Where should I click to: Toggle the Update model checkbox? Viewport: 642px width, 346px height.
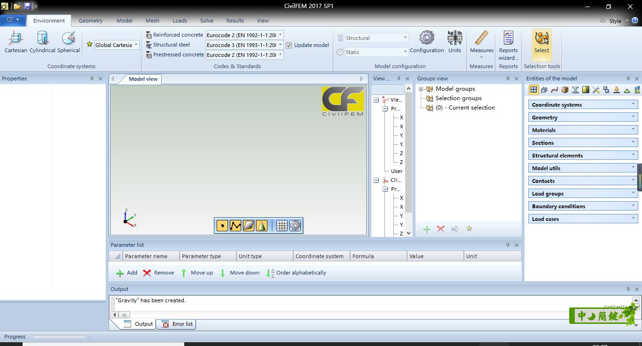pyautogui.click(x=289, y=45)
